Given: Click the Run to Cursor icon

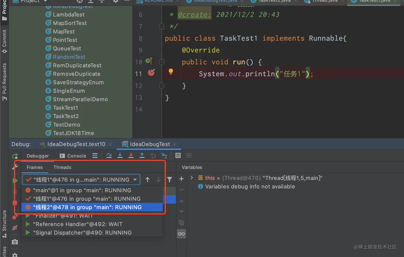Looking at the screenshot, I should (x=164, y=156).
